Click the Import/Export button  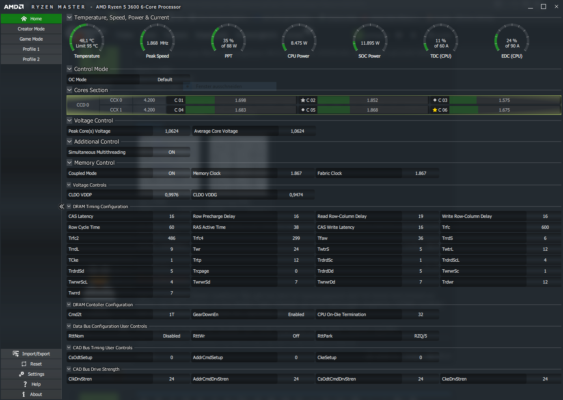[x=31, y=354]
